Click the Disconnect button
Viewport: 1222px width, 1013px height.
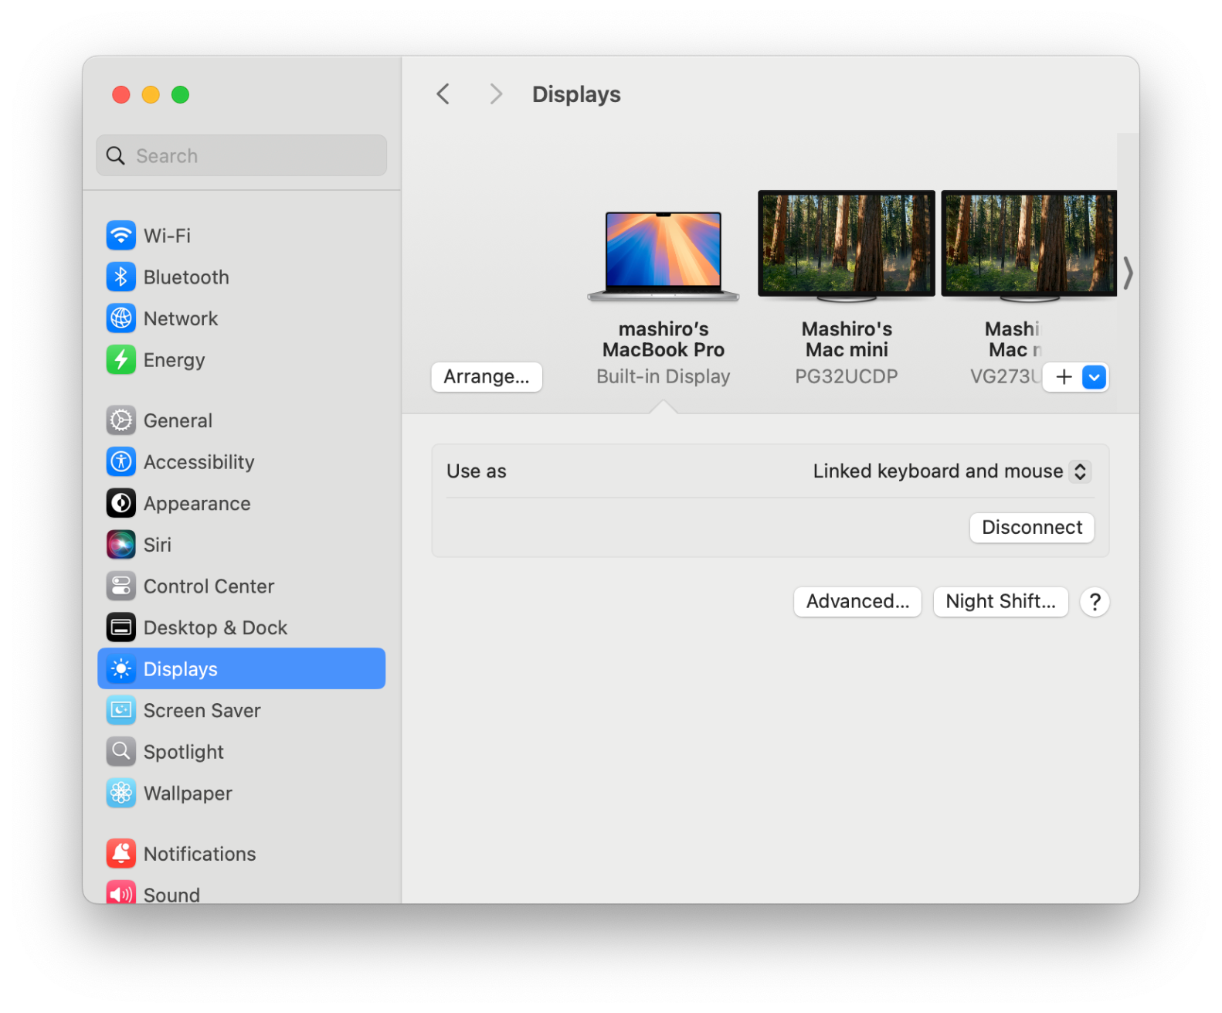1032,528
